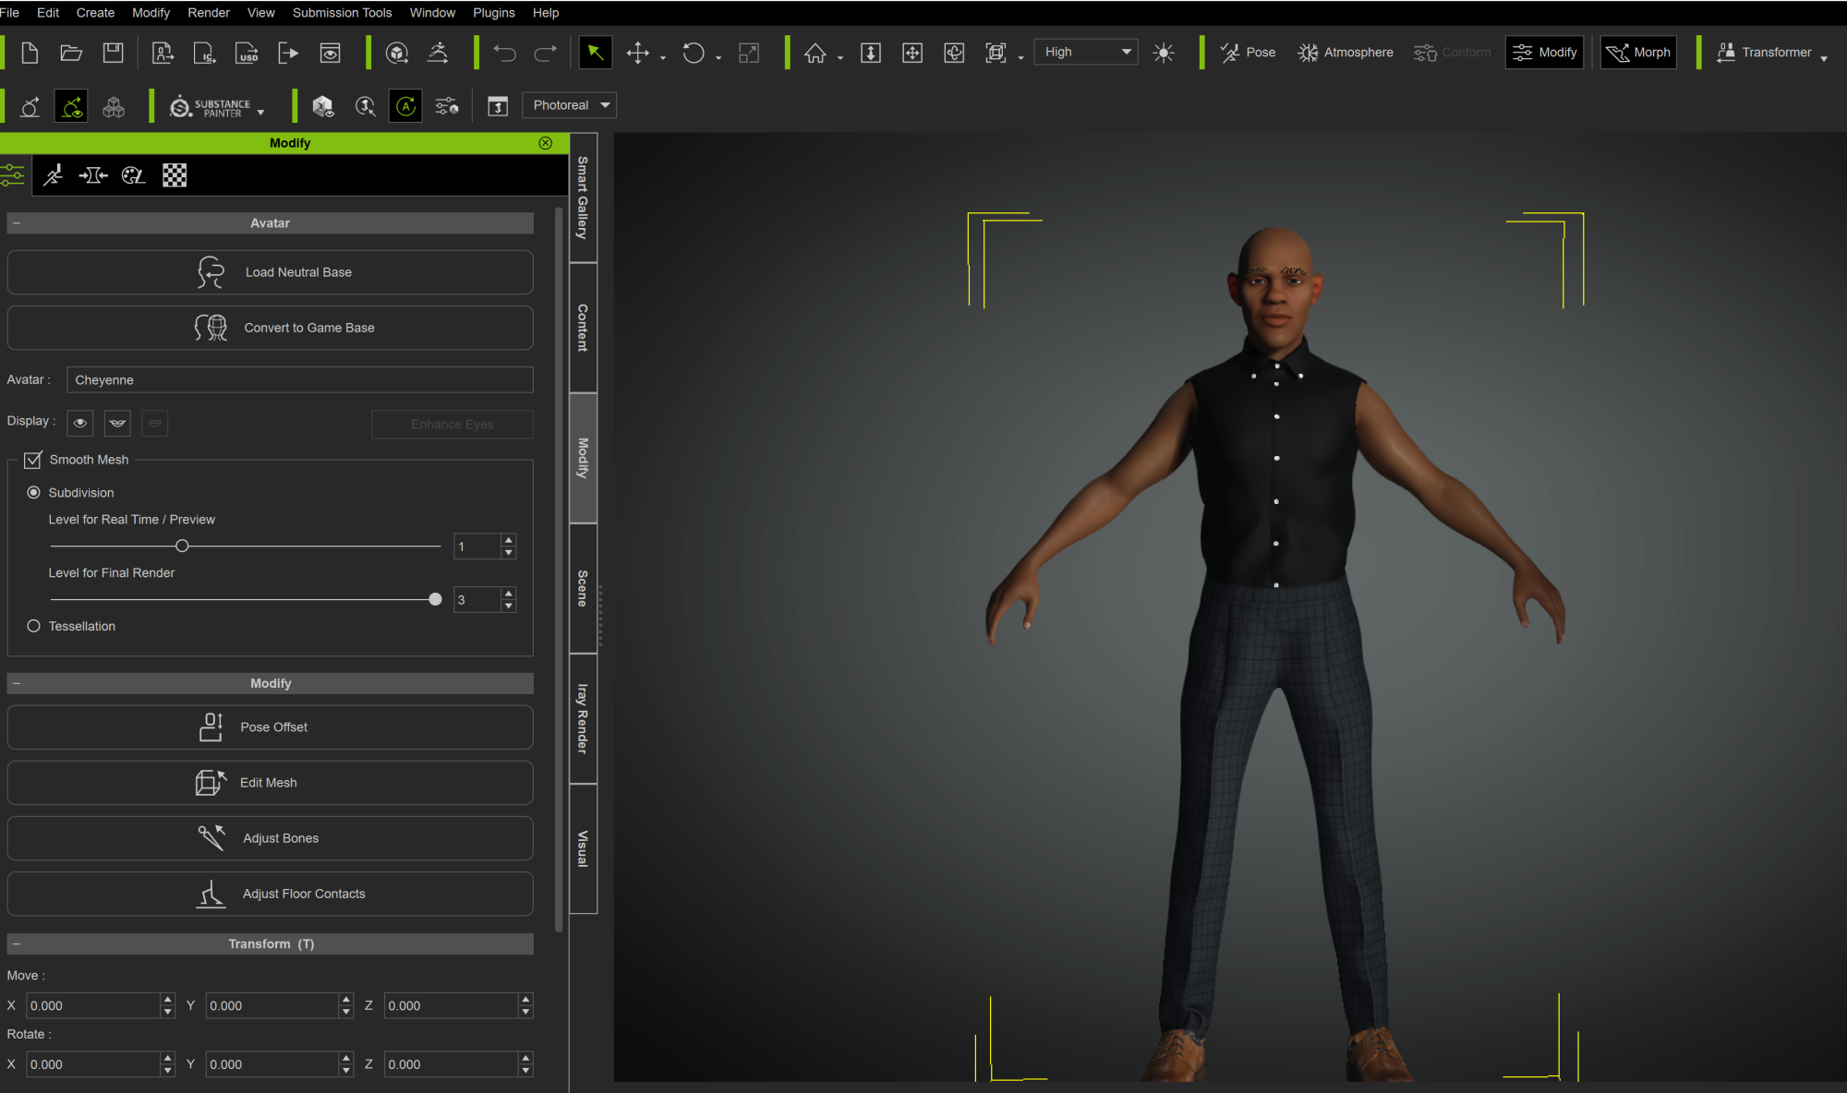This screenshot has width=1847, height=1093.
Task: Open the Render menu
Action: click(x=209, y=13)
